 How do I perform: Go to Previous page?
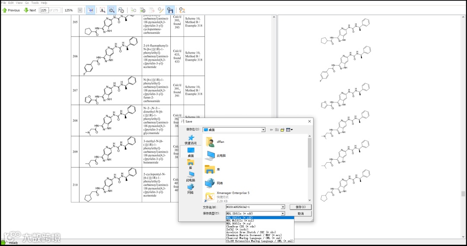[11, 10]
